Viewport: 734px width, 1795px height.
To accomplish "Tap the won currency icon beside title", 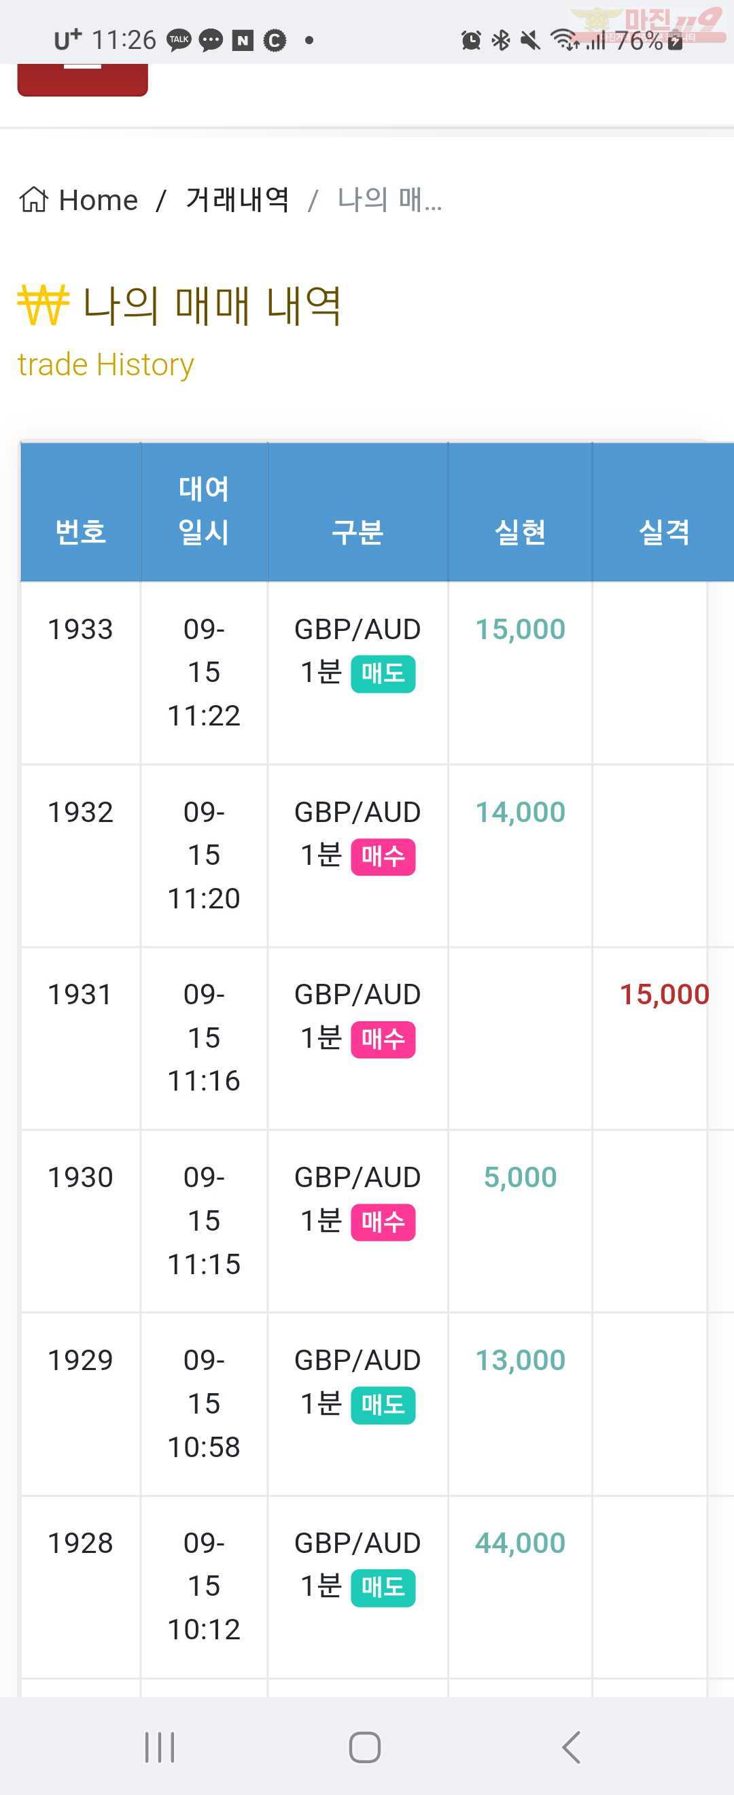I will [43, 305].
